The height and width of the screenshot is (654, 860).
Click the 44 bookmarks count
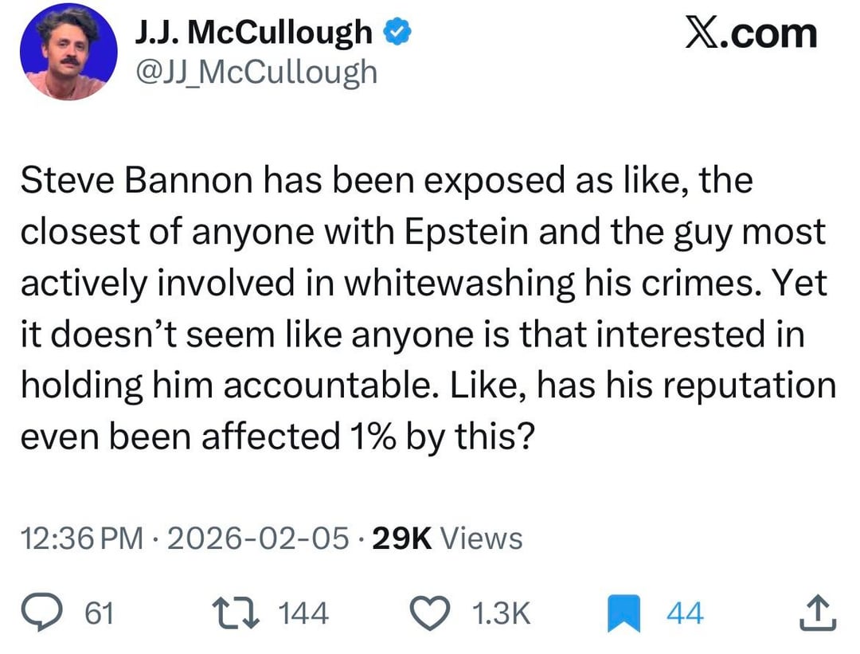tap(684, 613)
